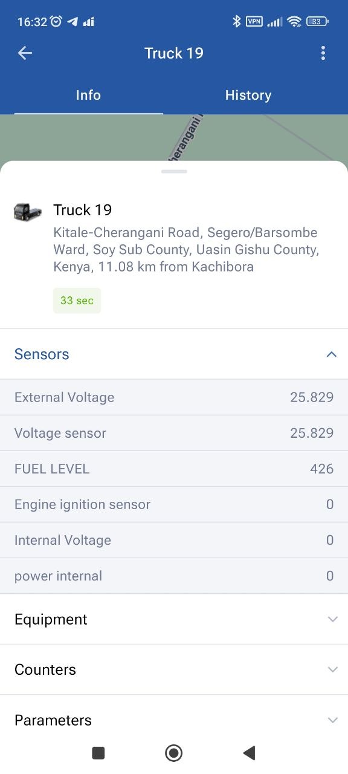This screenshot has width=348, height=774.
Task: Tap the Truck 19 vehicle thumbnail
Action: tap(28, 212)
